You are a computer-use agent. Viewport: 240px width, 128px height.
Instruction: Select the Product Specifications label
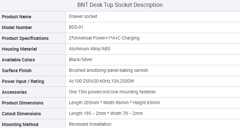click(x=25, y=38)
